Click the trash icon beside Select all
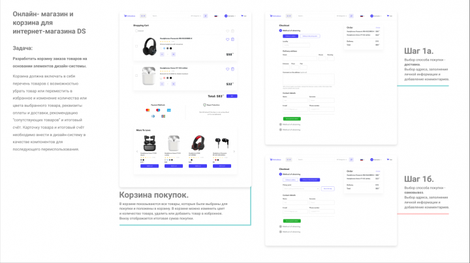470x263 pixels. [232, 31]
